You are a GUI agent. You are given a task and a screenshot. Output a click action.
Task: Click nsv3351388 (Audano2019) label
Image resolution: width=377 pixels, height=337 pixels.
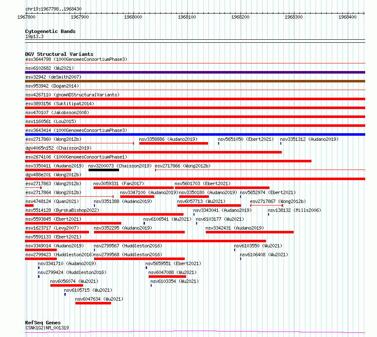coord(123,201)
